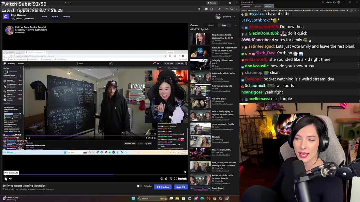Bookmark the page with the star icon

[199, 9]
